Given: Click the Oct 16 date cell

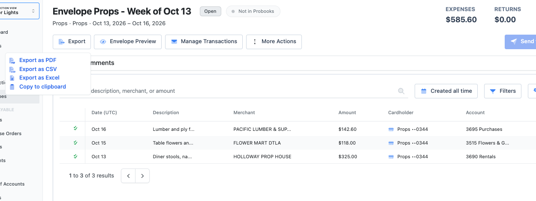Looking at the screenshot, I should click(99, 129).
